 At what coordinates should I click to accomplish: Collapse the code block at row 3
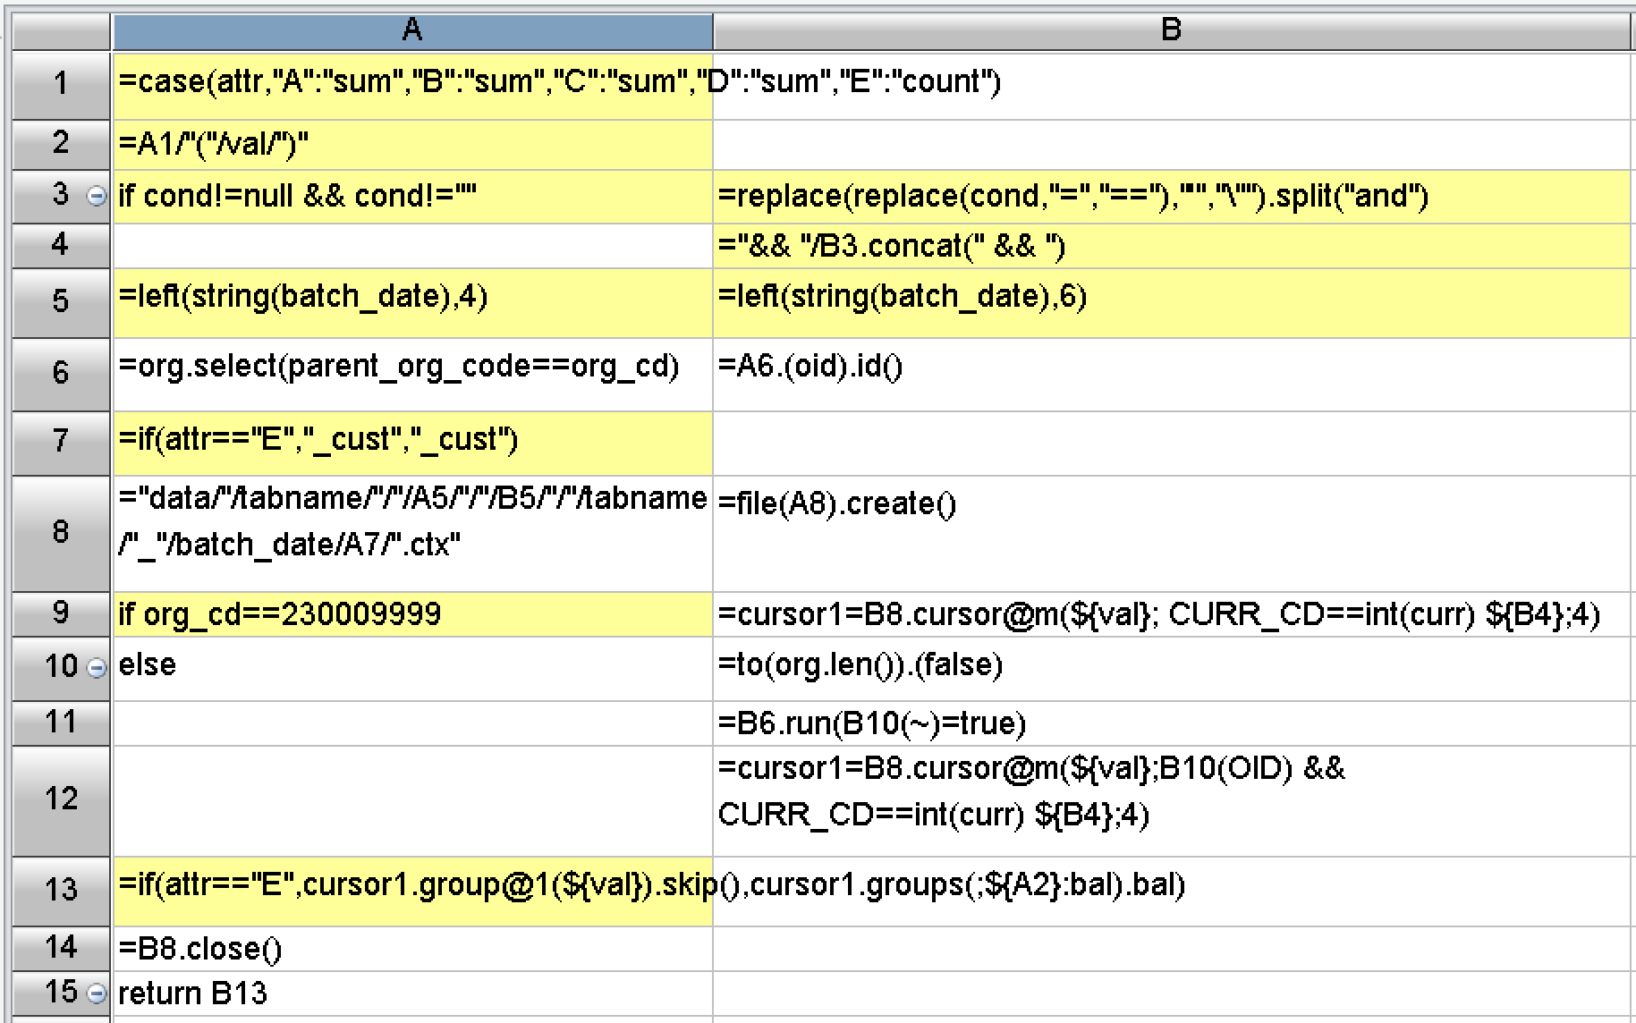pos(97,196)
